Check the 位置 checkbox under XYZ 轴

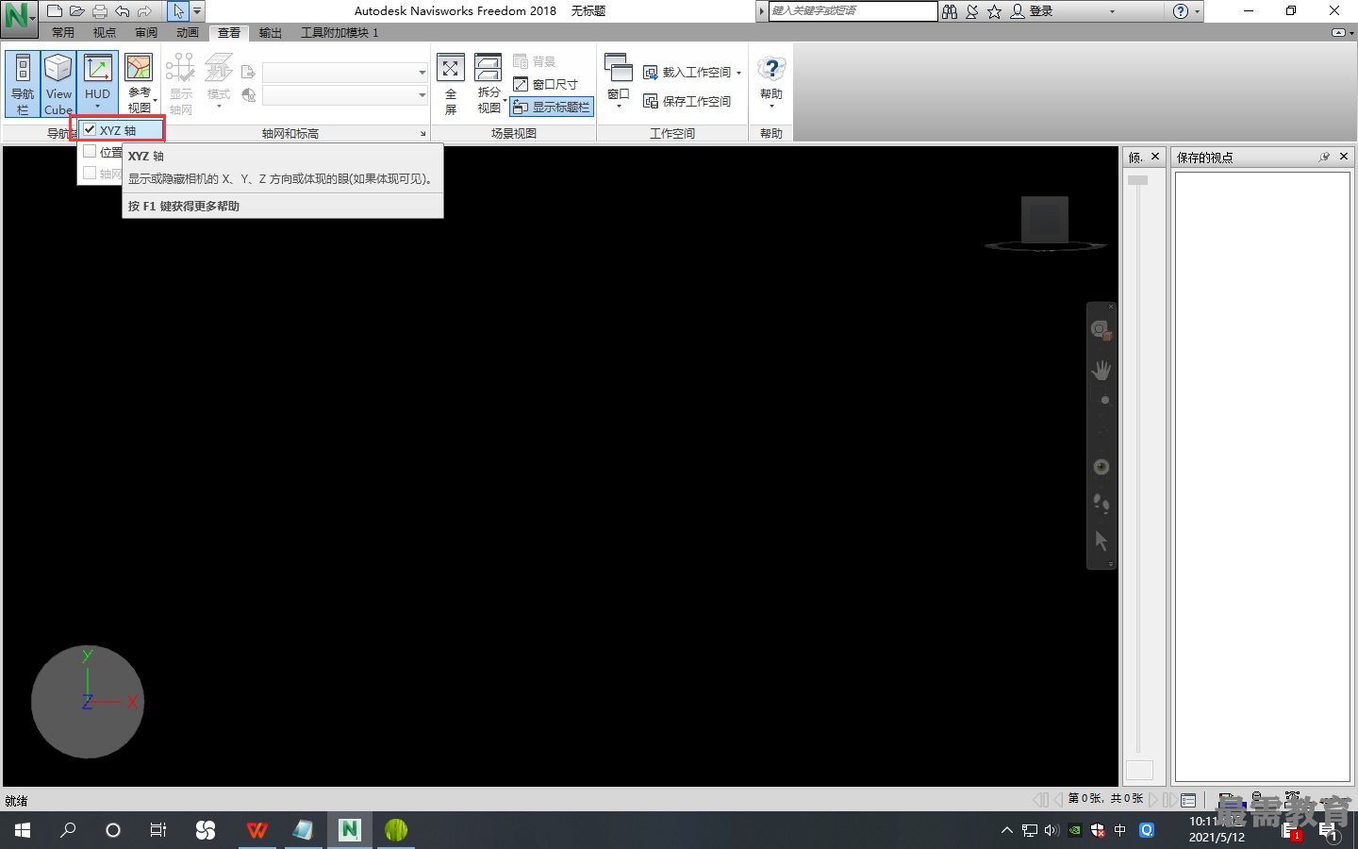(90, 151)
